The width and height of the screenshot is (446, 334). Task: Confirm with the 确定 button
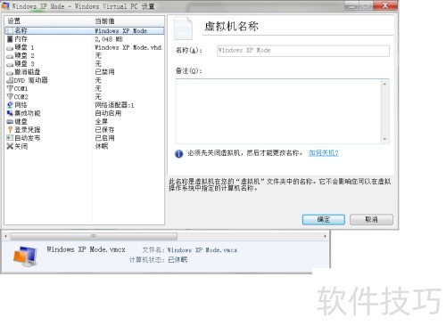[x=324, y=219]
